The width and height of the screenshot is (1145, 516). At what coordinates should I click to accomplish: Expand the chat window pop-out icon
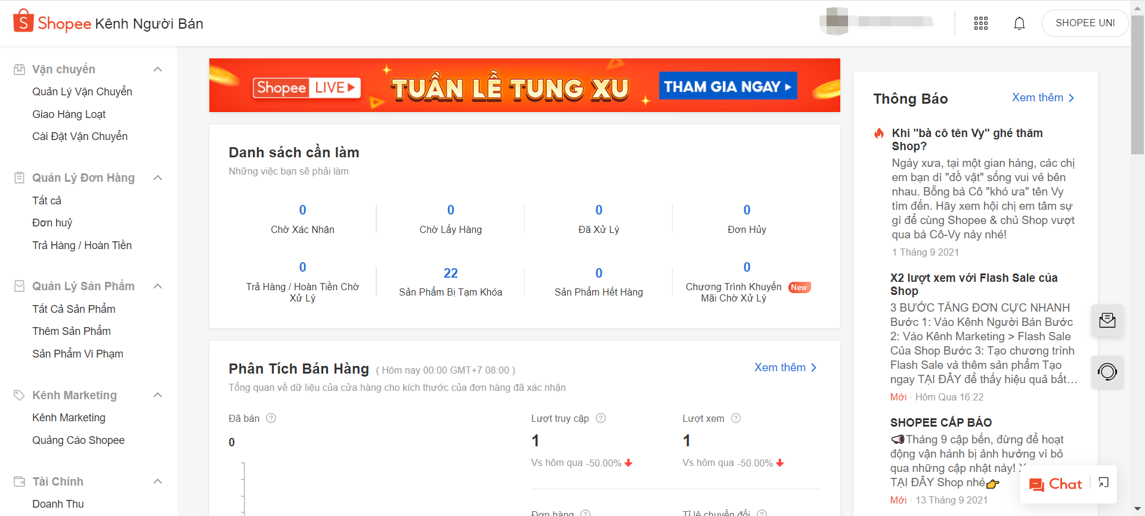1103,483
